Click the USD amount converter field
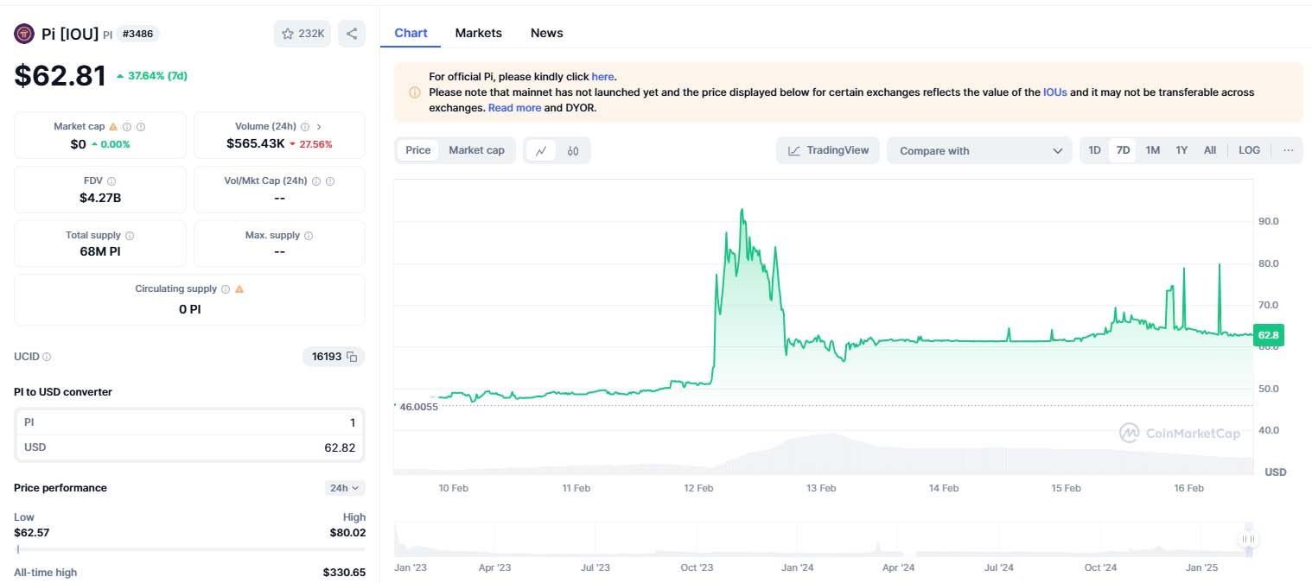Image resolution: width=1312 pixels, height=583 pixels. pos(189,447)
